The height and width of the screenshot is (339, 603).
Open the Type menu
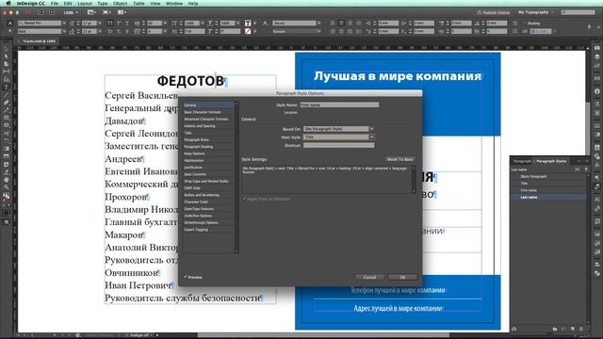pyautogui.click(x=103, y=3)
